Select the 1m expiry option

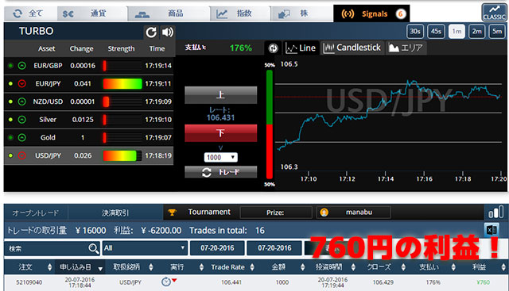(x=457, y=32)
